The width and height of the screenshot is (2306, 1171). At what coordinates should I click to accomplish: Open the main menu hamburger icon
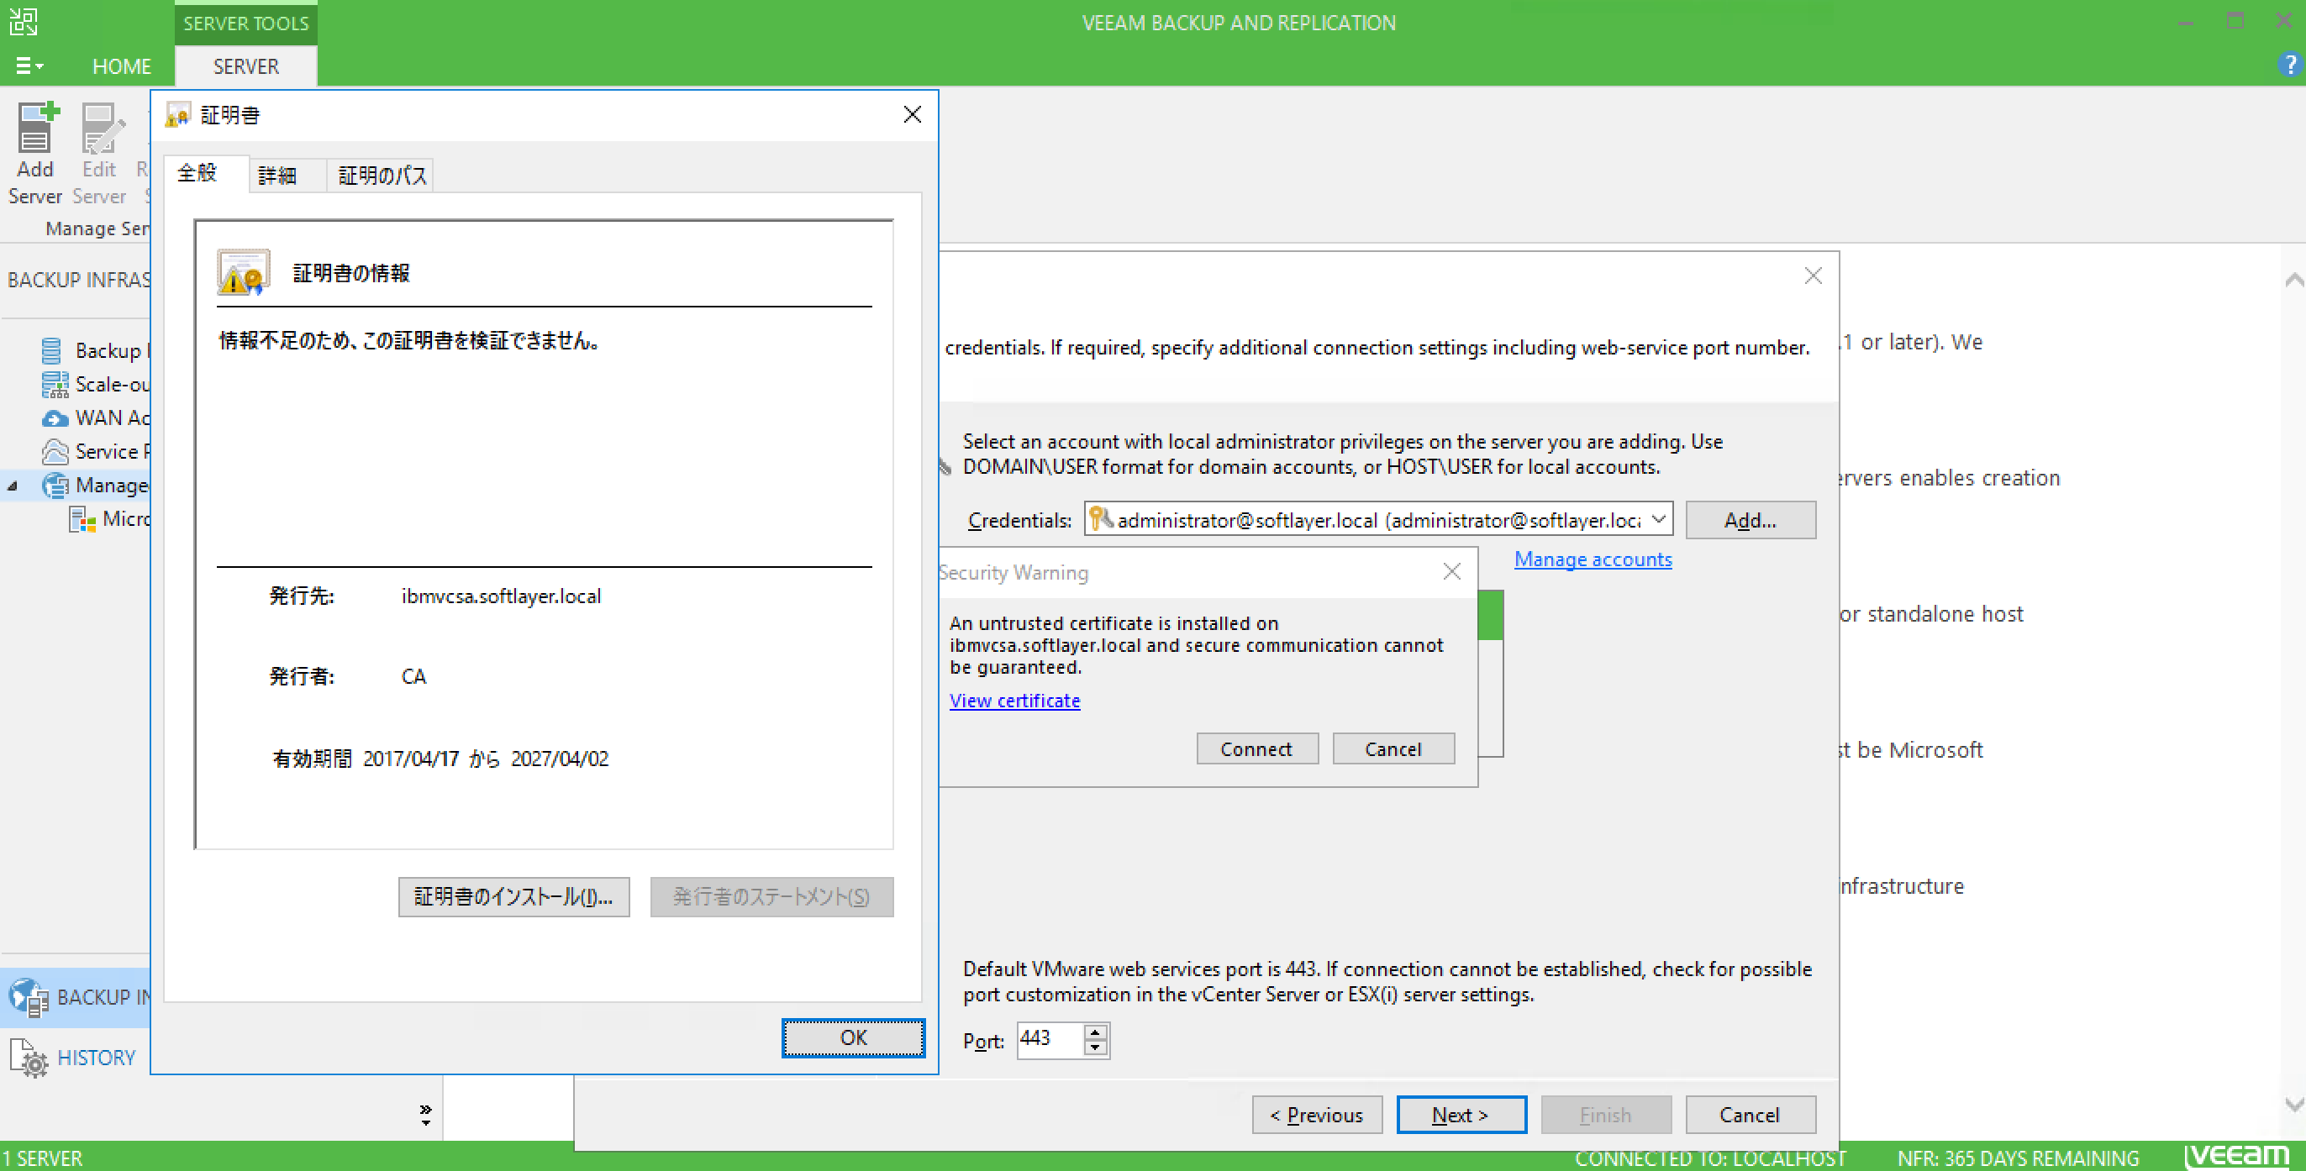point(27,66)
